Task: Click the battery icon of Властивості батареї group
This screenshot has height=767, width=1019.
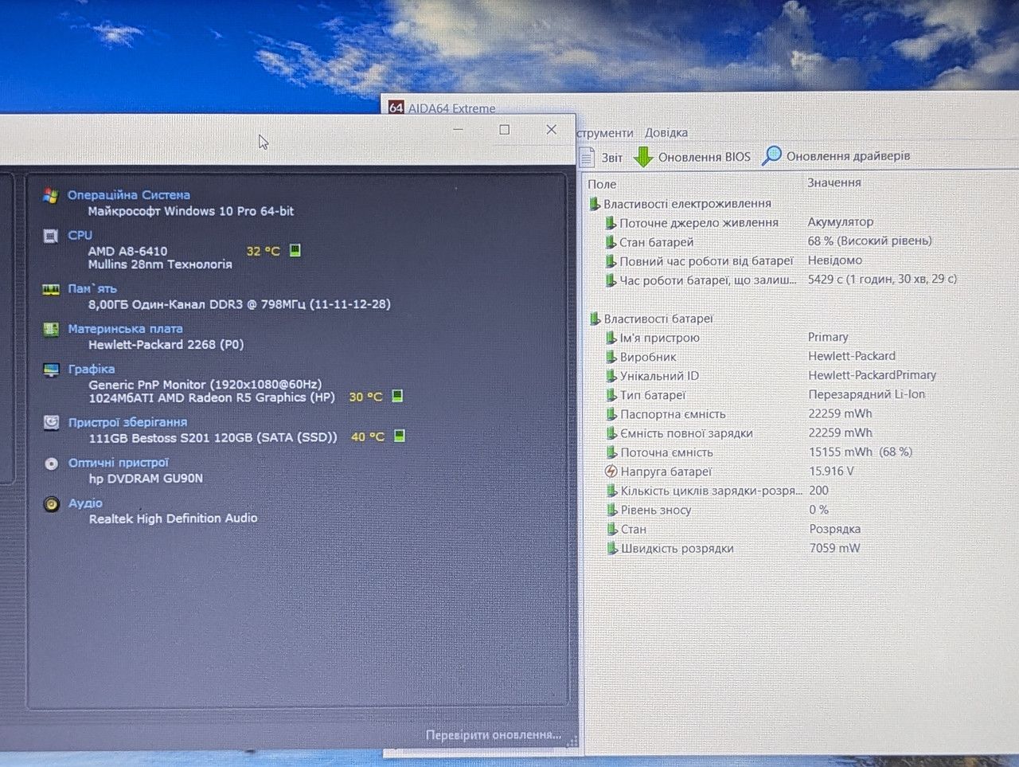Action: click(594, 319)
